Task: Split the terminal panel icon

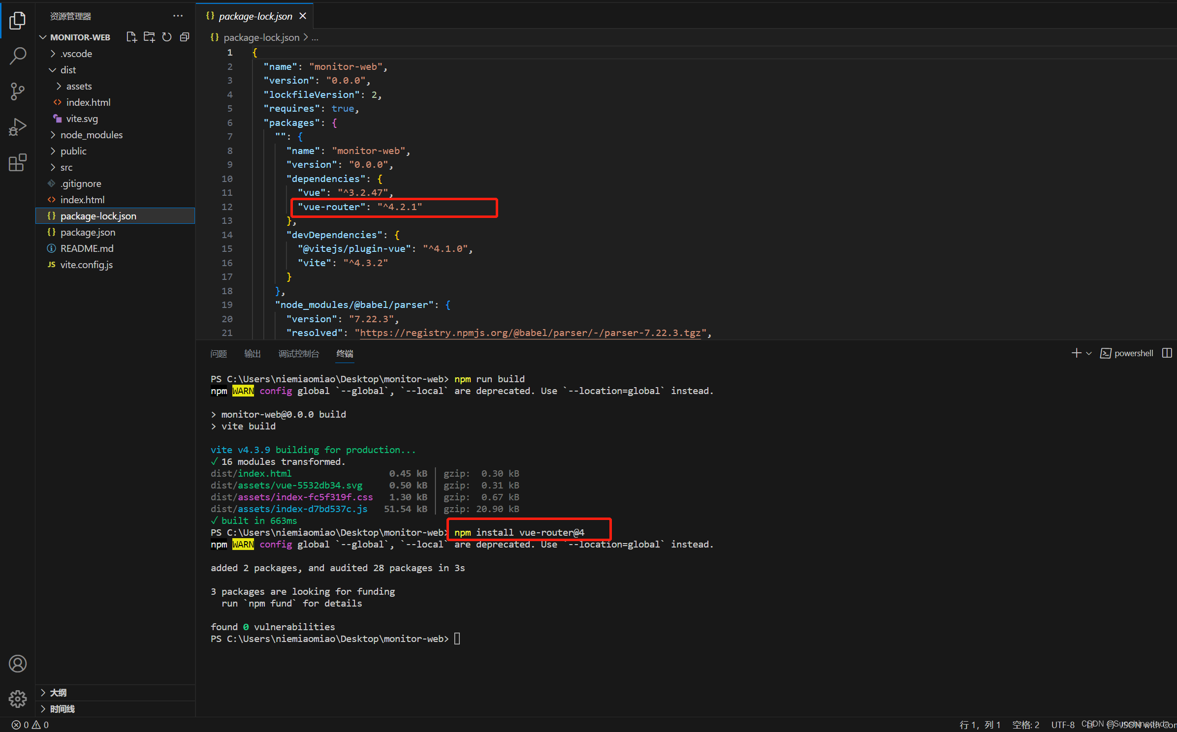Action: [1166, 353]
